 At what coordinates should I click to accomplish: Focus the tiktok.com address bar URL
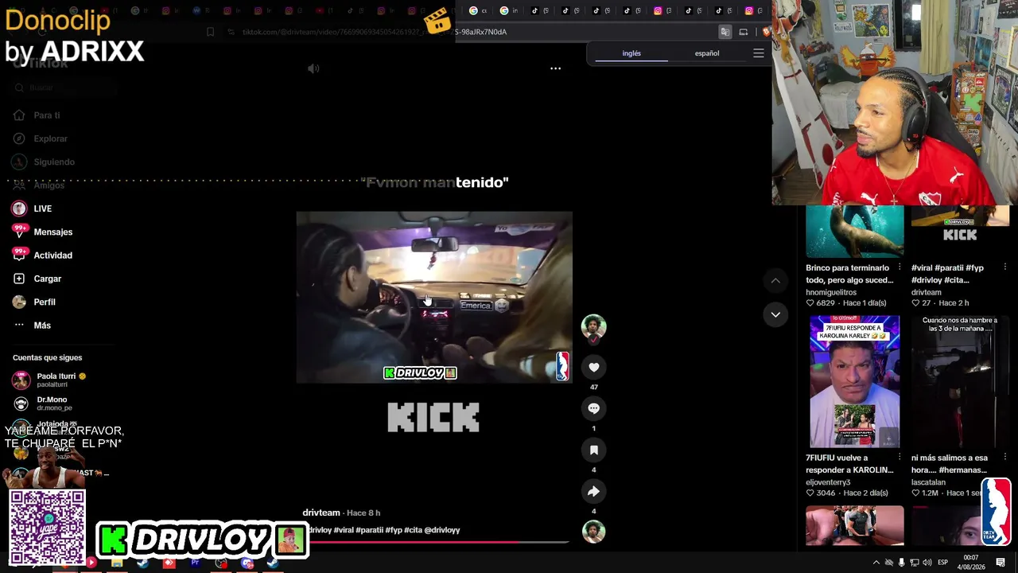click(374, 32)
